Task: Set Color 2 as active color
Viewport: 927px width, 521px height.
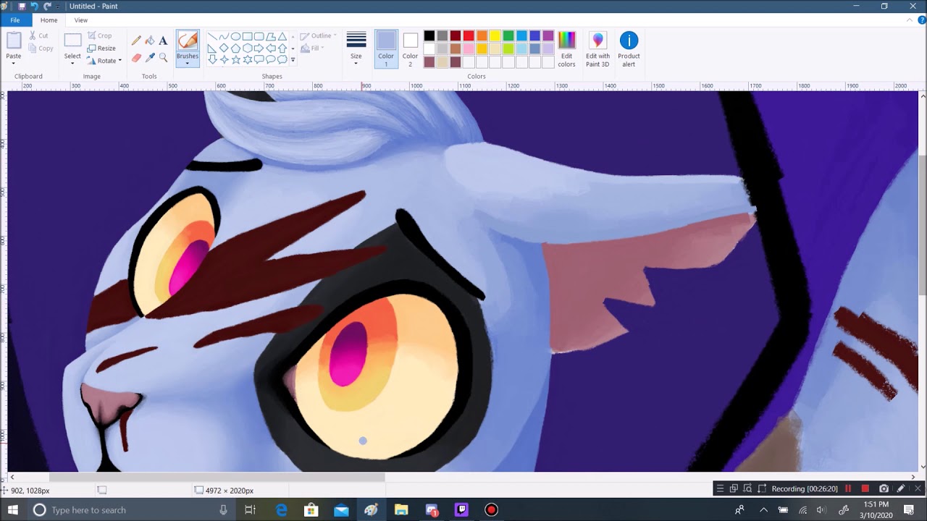Action: click(x=410, y=49)
